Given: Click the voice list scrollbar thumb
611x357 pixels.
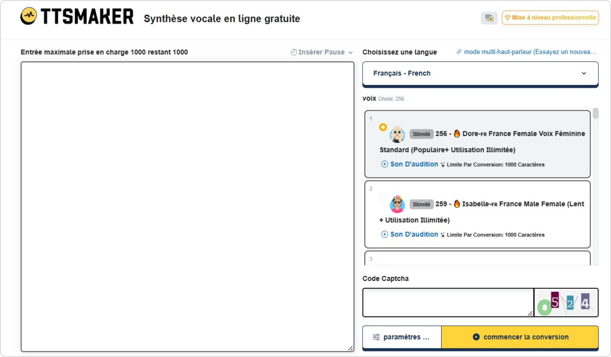Looking at the screenshot, I should tap(596, 114).
